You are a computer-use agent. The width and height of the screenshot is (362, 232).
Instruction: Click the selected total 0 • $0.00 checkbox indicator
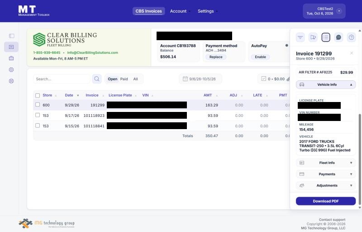point(264,79)
